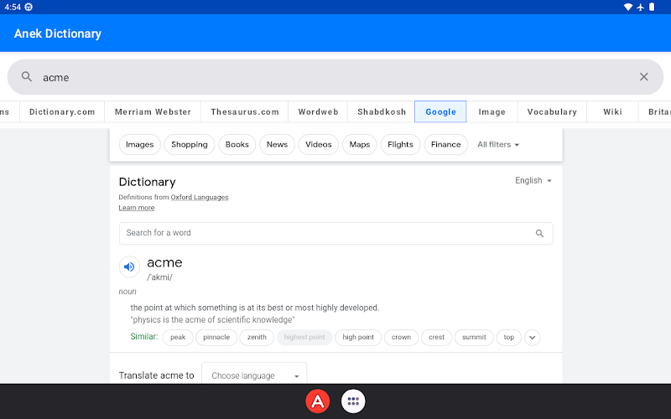The width and height of the screenshot is (671, 419).
Task: Switch to the Merriam Webster tab
Action: coord(153,111)
